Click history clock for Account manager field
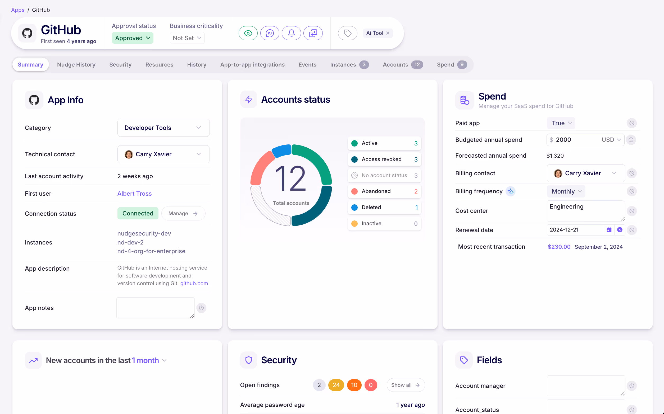The image size is (664, 414). 631,386
